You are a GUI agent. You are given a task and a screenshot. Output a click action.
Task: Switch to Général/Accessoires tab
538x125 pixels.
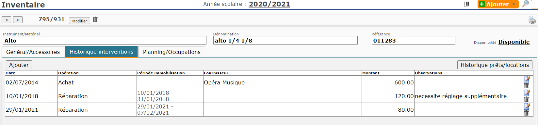33,52
